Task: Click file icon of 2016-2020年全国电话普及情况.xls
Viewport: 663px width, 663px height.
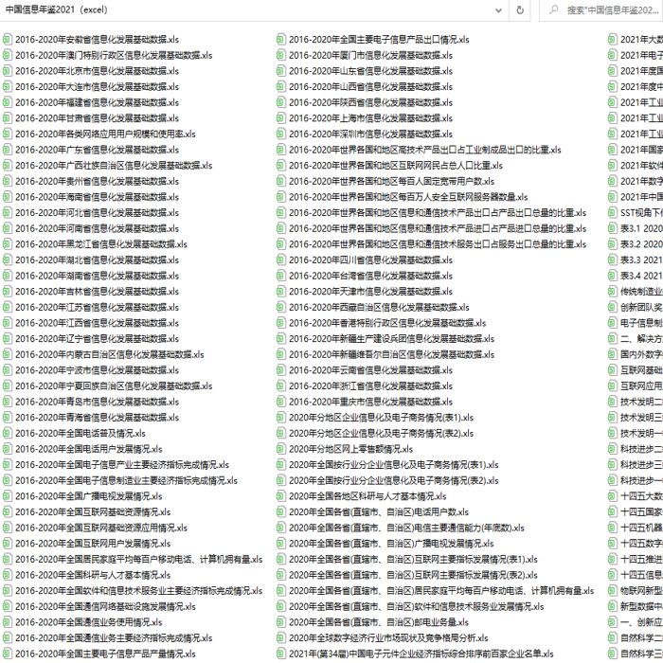Action: (x=8, y=434)
